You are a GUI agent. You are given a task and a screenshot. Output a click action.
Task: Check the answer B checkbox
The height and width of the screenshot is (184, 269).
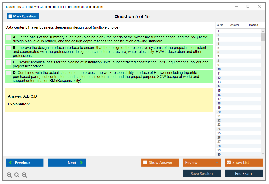(9, 48)
